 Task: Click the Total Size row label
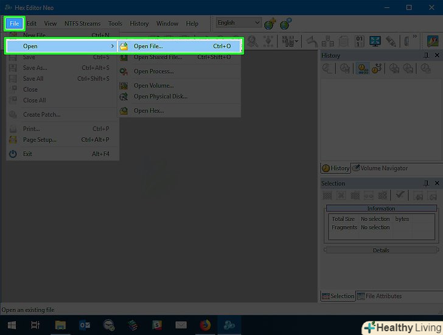coord(343,219)
